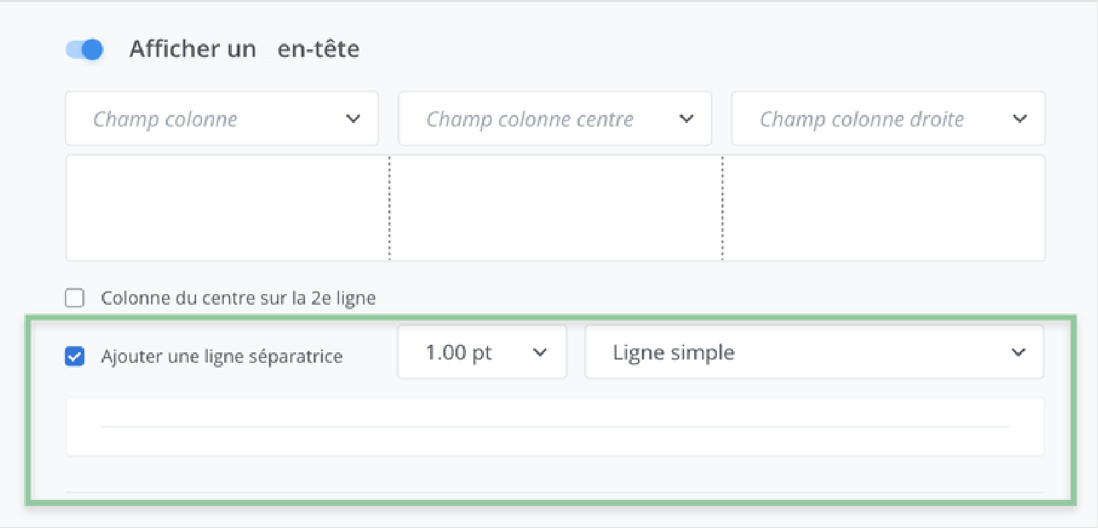Toggle the 'Afficher un en-tête' switch
The height and width of the screenshot is (528, 1098).
pos(85,49)
